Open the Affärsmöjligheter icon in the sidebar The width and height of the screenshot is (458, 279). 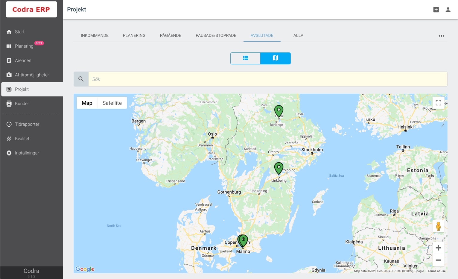9,75
